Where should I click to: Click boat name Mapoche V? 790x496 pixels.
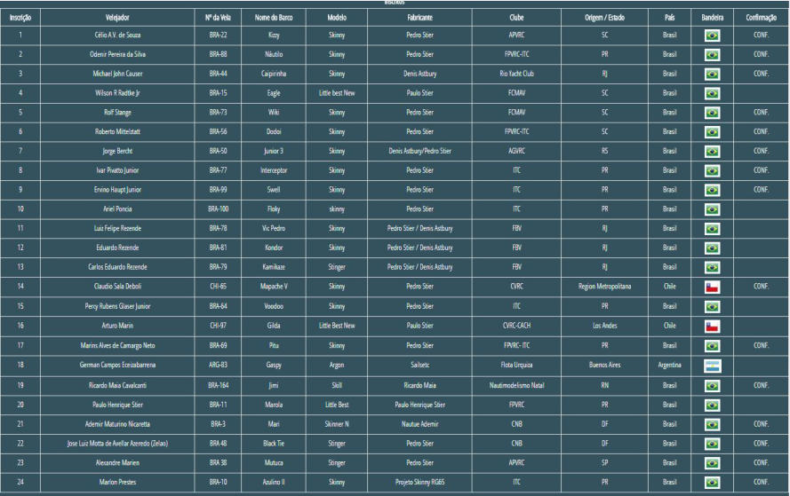click(x=274, y=287)
